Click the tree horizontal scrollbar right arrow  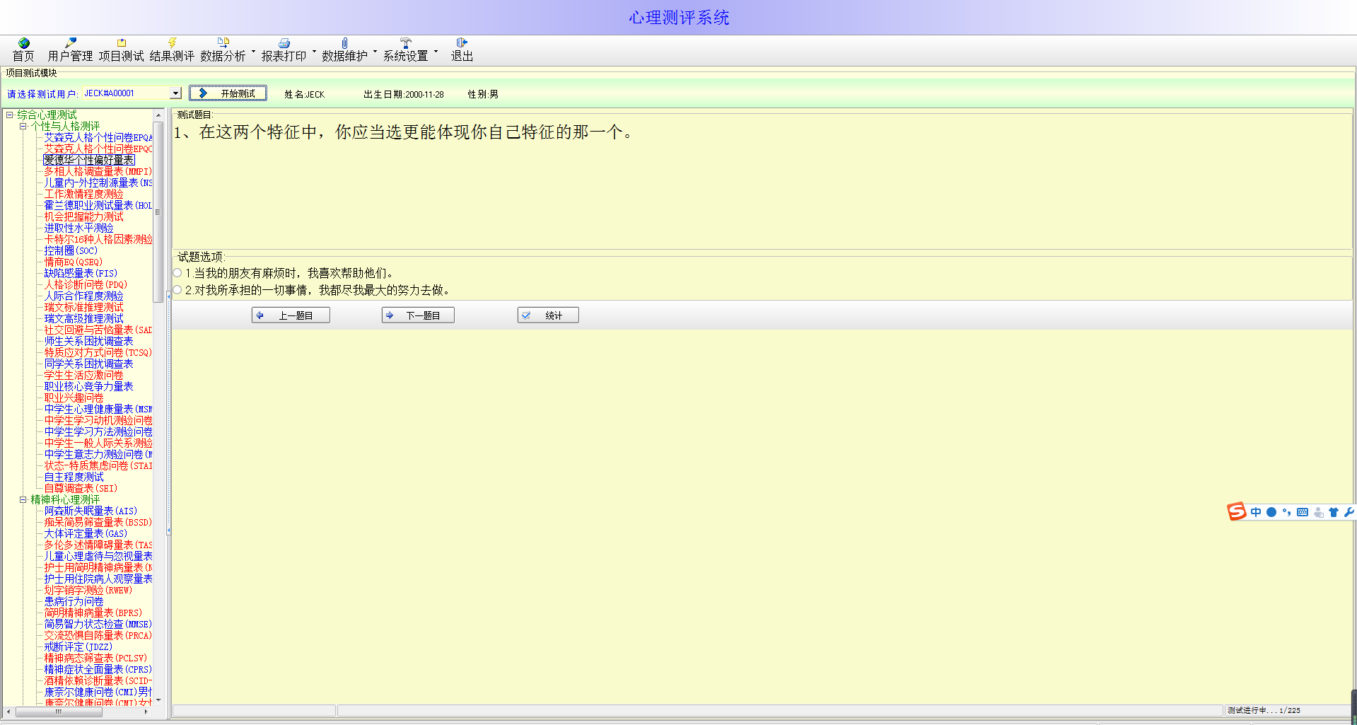coord(146,712)
